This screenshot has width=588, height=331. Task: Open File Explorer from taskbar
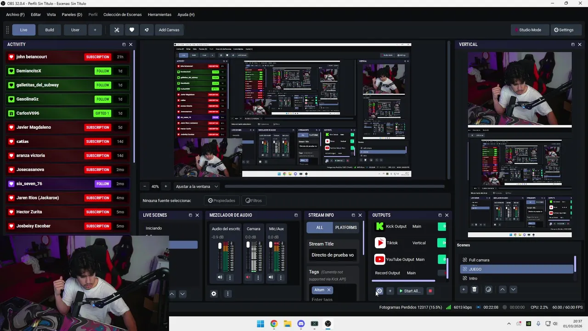(x=287, y=324)
